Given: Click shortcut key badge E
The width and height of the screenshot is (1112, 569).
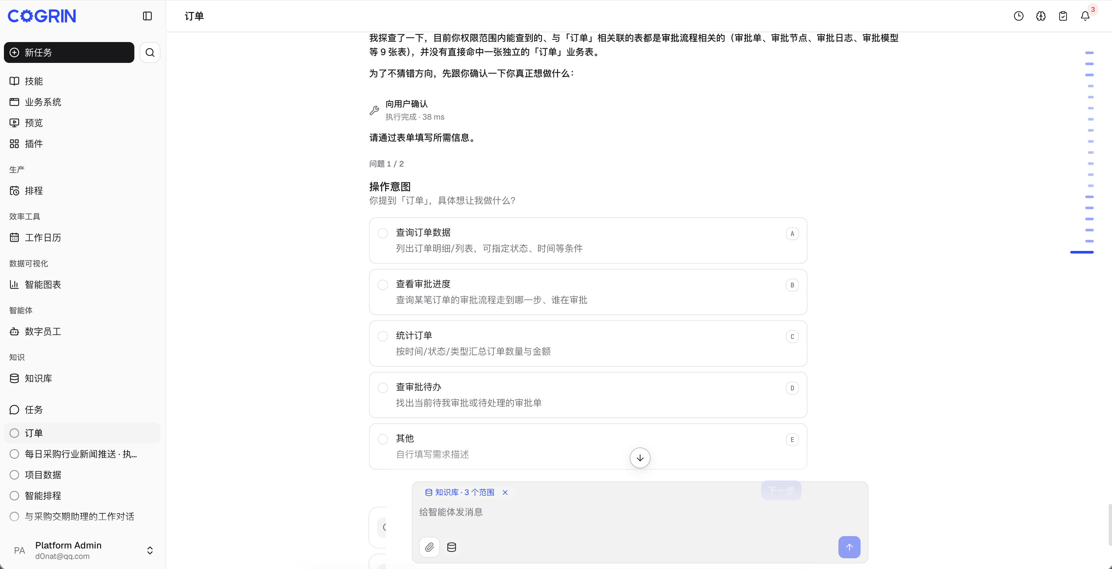Looking at the screenshot, I should [792, 440].
